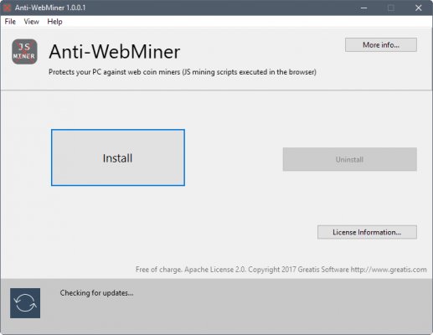Click the Checking for updates... status text
The height and width of the screenshot is (335, 433).
click(x=96, y=293)
